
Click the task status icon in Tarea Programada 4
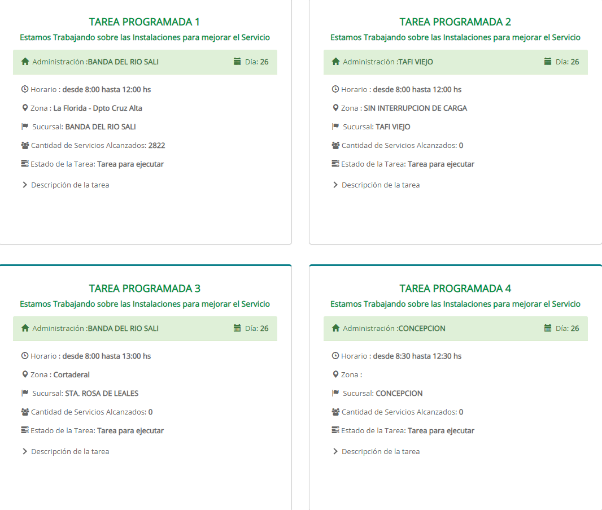(335, 430)
